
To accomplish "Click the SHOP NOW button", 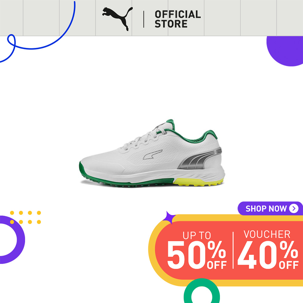I will click(270, 208).
